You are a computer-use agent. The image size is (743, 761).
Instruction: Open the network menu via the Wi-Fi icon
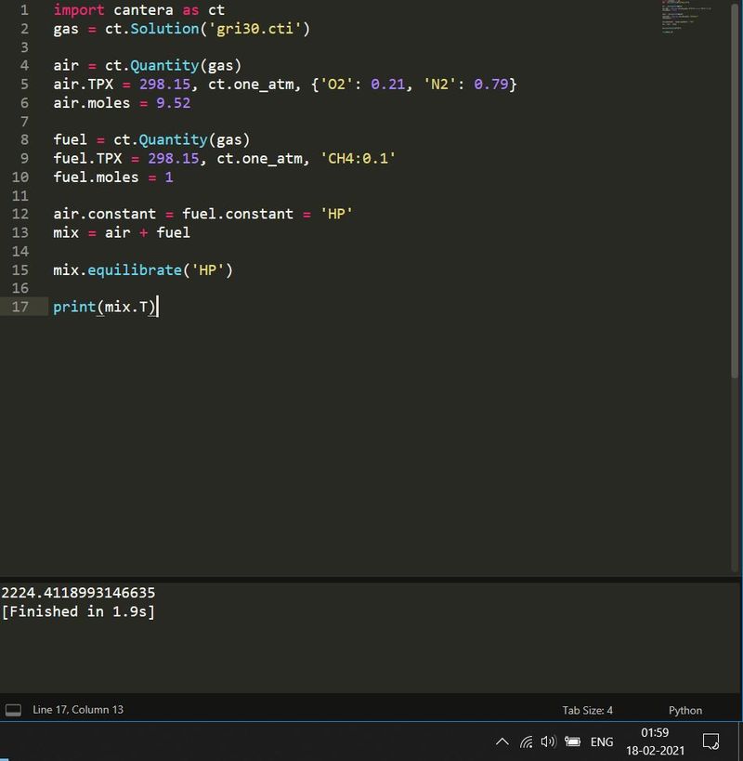(x=526, y=741)
